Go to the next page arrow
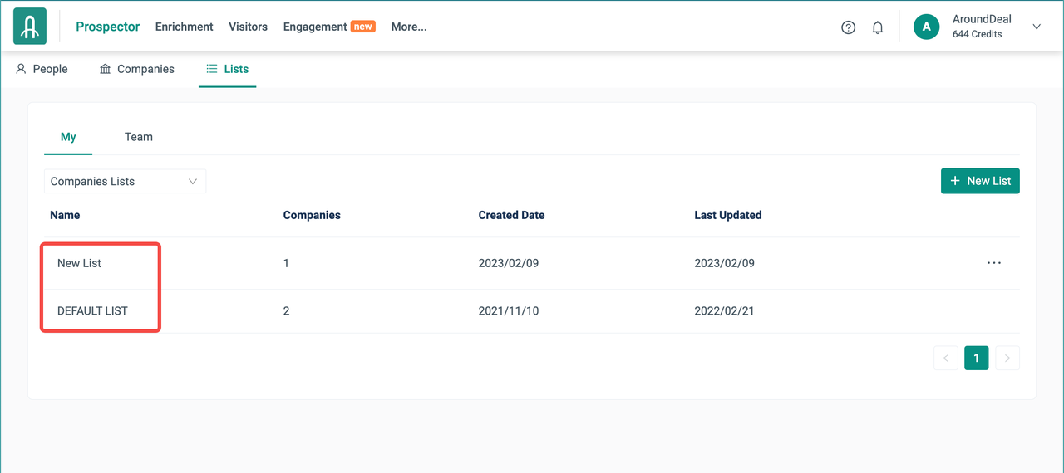The width and height of the screenshot is (1064, 473). 1007,358
